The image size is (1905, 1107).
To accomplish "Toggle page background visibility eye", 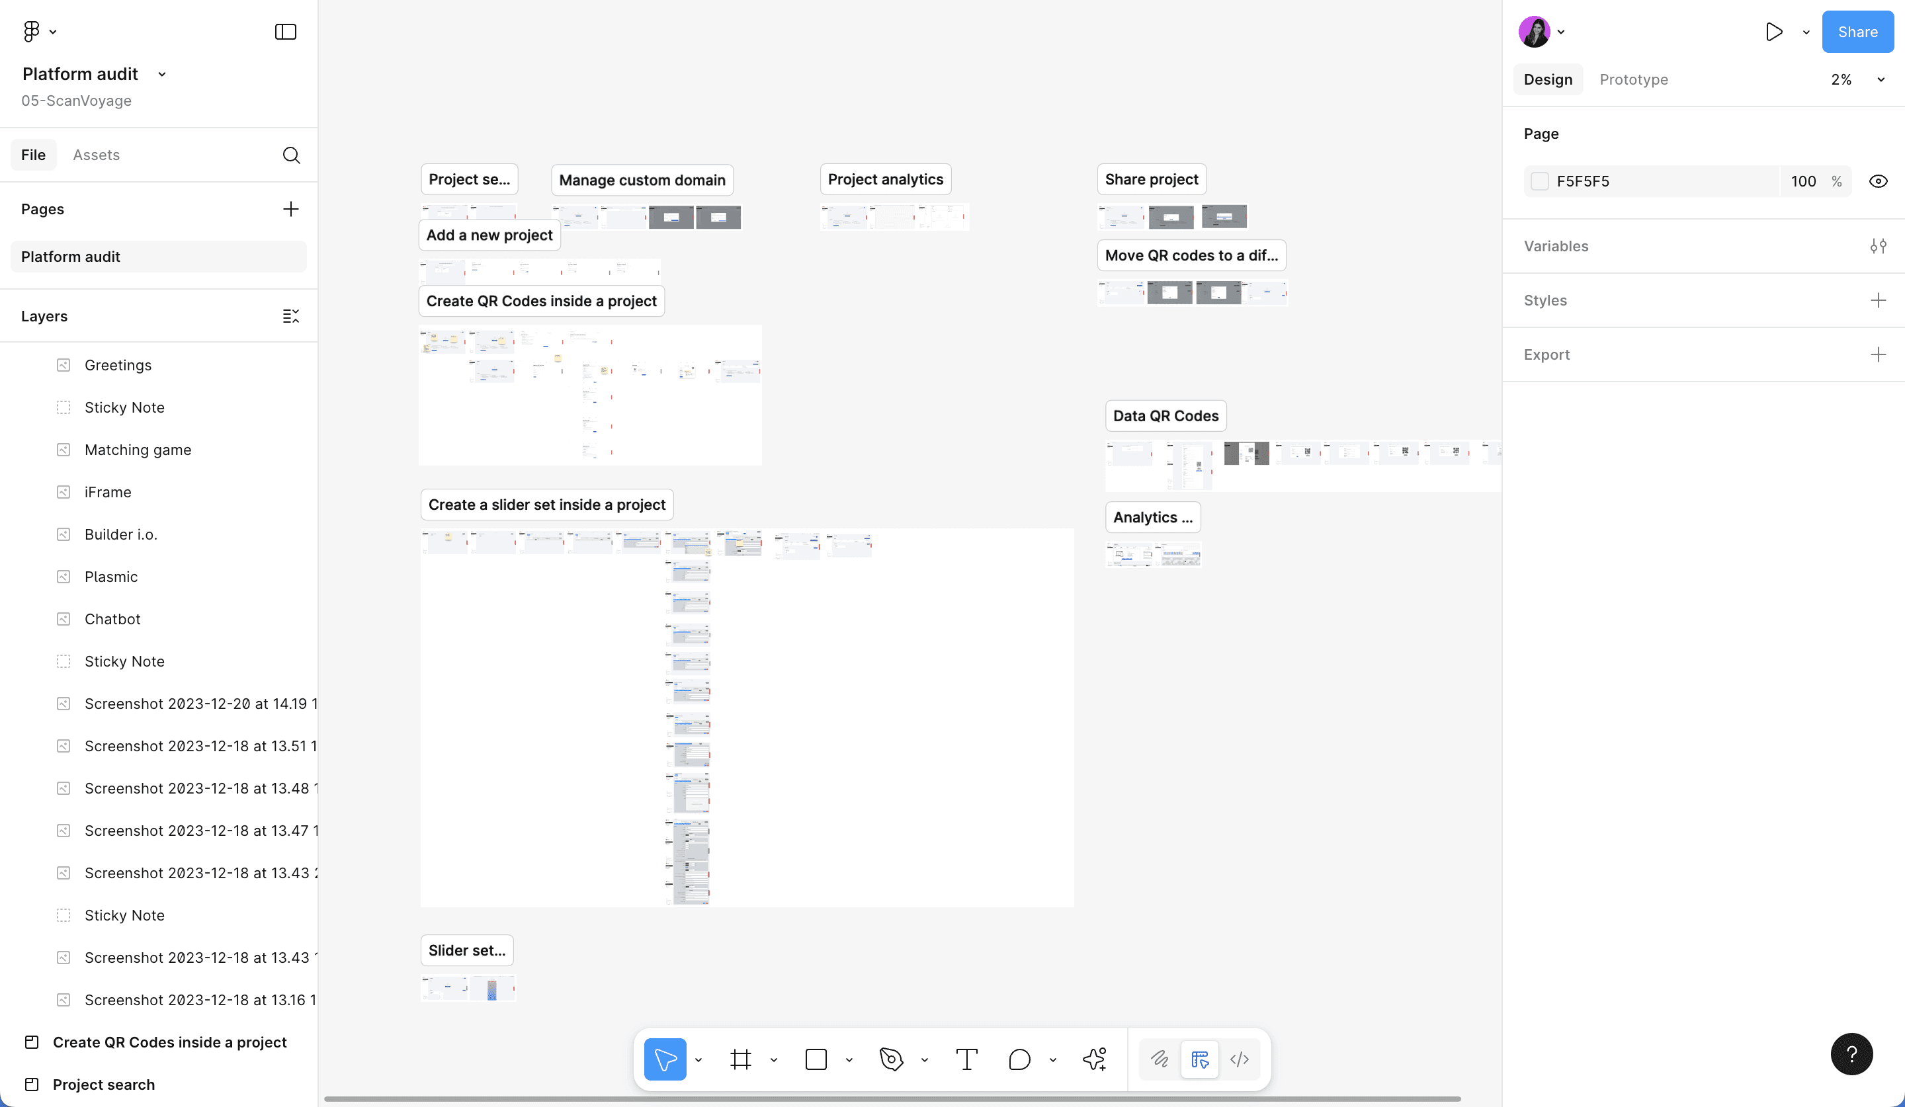I will (1878, 181).
